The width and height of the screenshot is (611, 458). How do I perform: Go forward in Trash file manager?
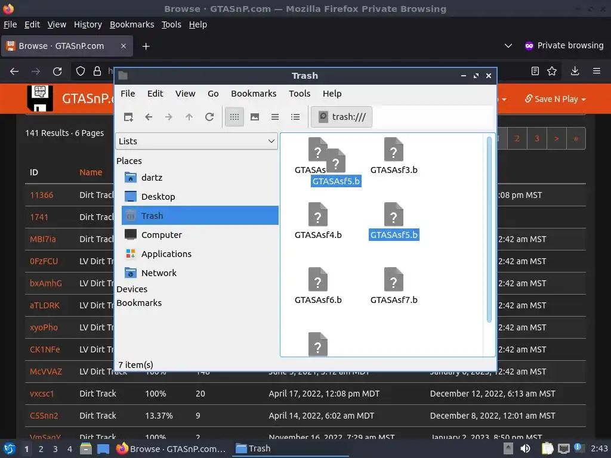pyautogui.click(x=169, y=117)
